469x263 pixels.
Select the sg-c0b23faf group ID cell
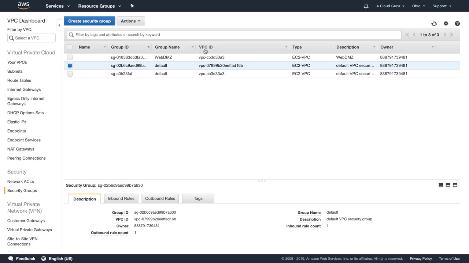pyautogui.click(x=122, y=74)
